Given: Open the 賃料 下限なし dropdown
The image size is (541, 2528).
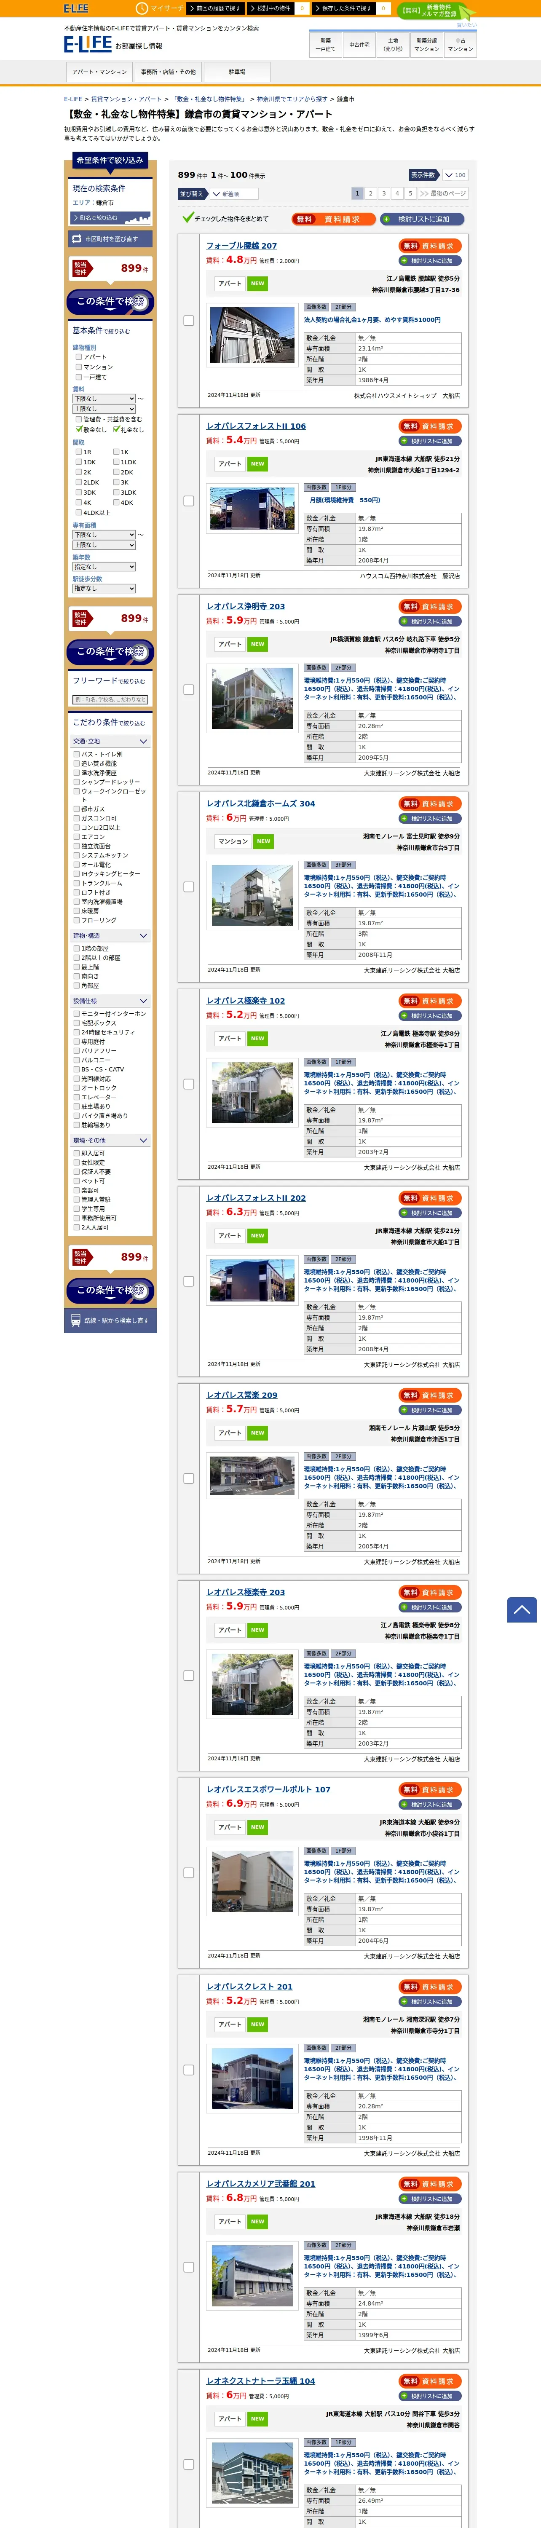Looking at the screenshot, I should tap(104, 399).
